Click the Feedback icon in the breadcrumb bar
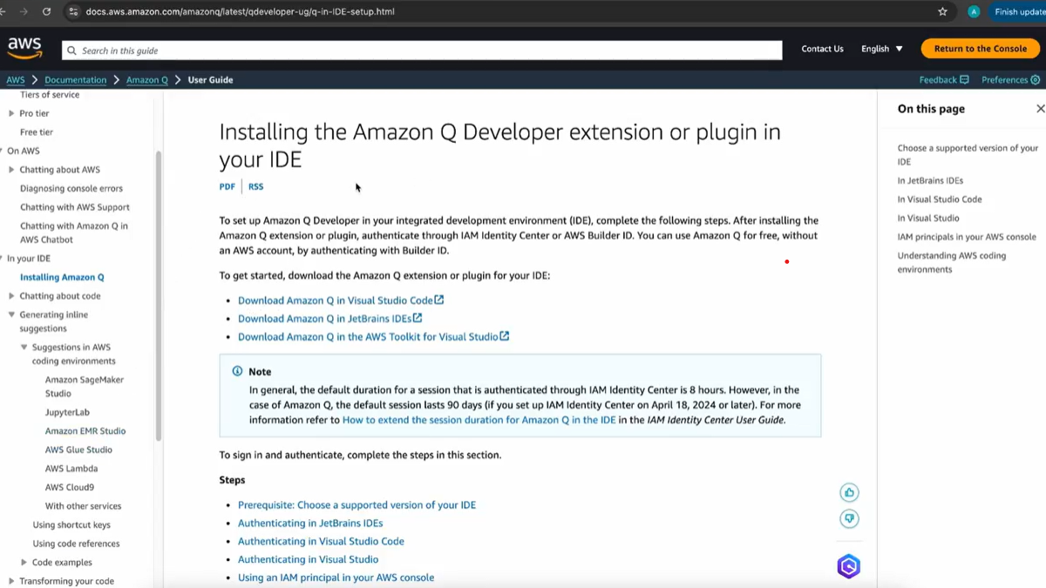Viewport: 1046px width, 588px height. coord(964,80)
